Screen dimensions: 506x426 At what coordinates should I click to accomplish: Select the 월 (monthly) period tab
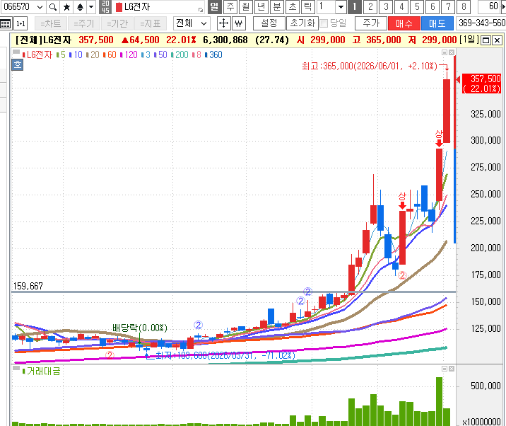pyautogui.click(x=245, y=7)
